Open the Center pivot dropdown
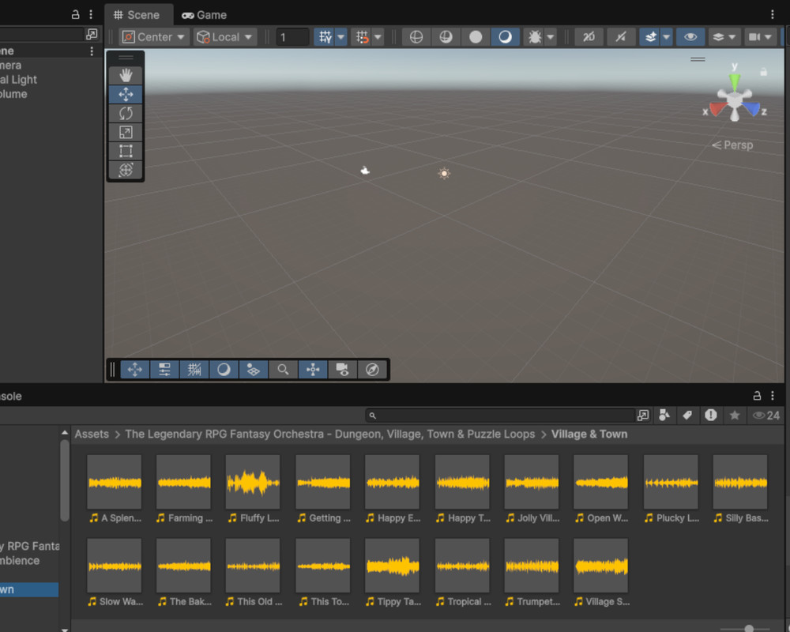 point(155,37)
